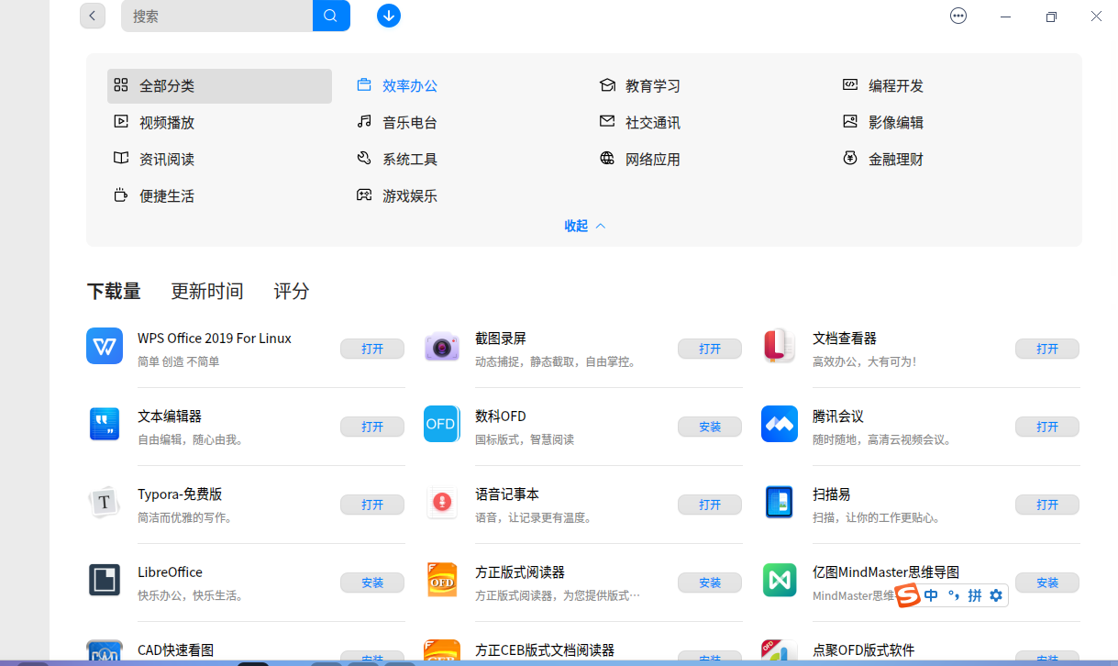The width and height of the screenshot is (1118, 666).
Task: Click the back arrow at top left
Action: point(92,16)
